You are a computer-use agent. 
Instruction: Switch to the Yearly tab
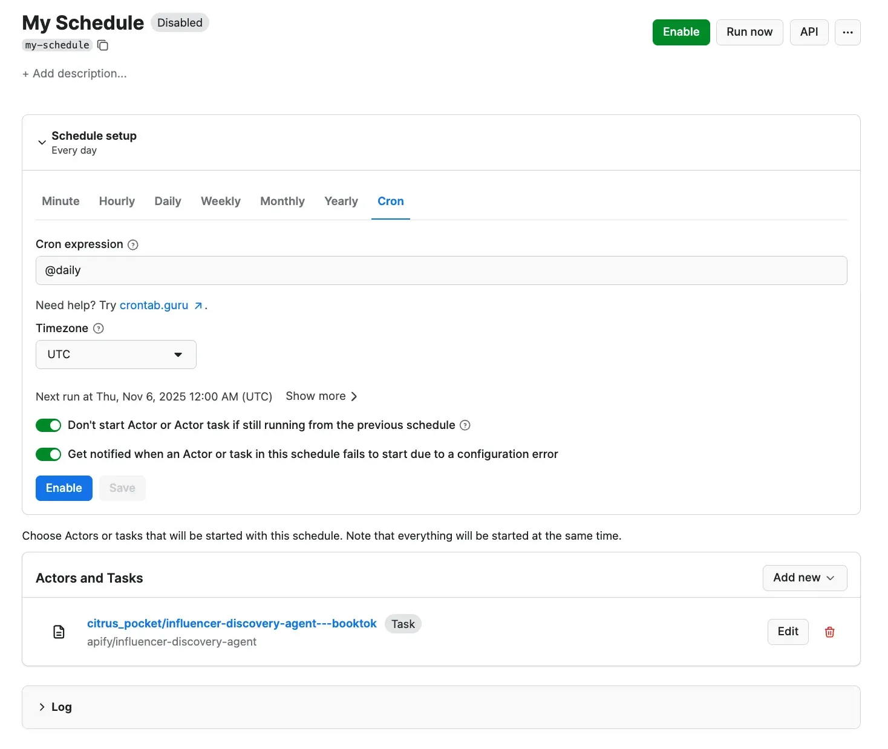pos(341,201)
